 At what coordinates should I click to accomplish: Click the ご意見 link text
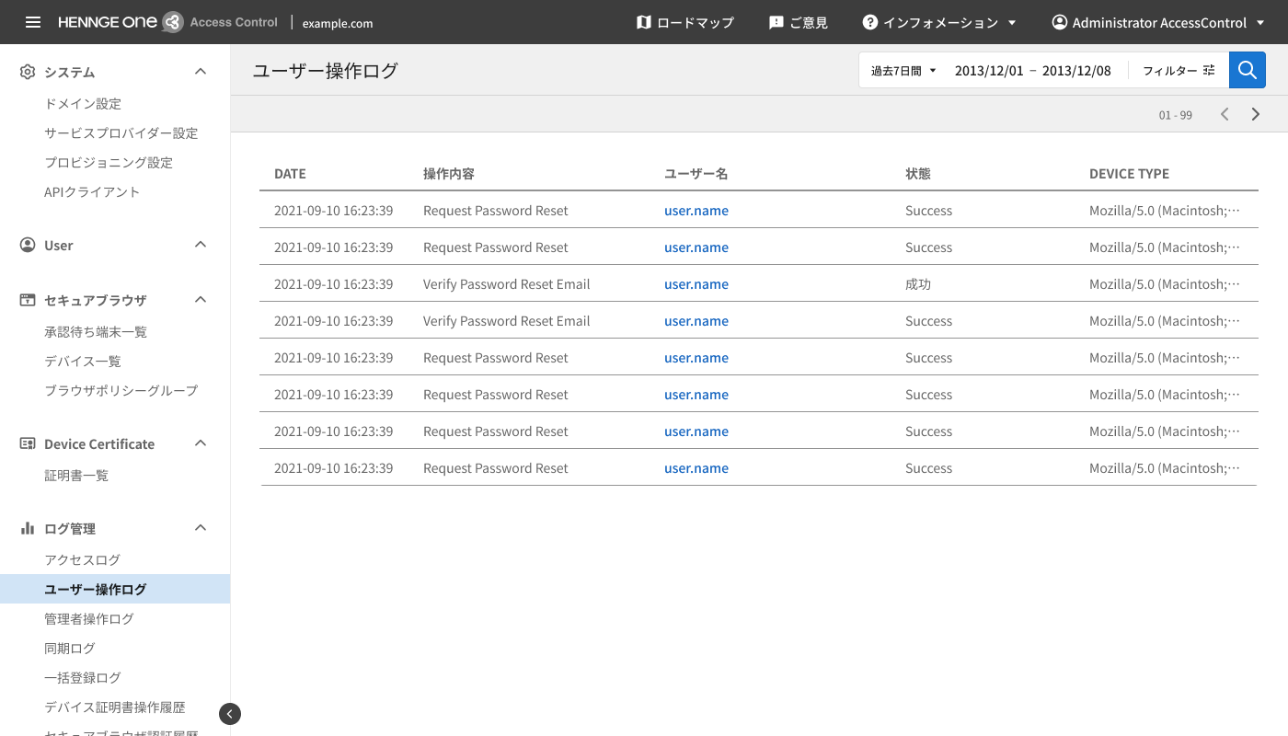tap(809, 23)
